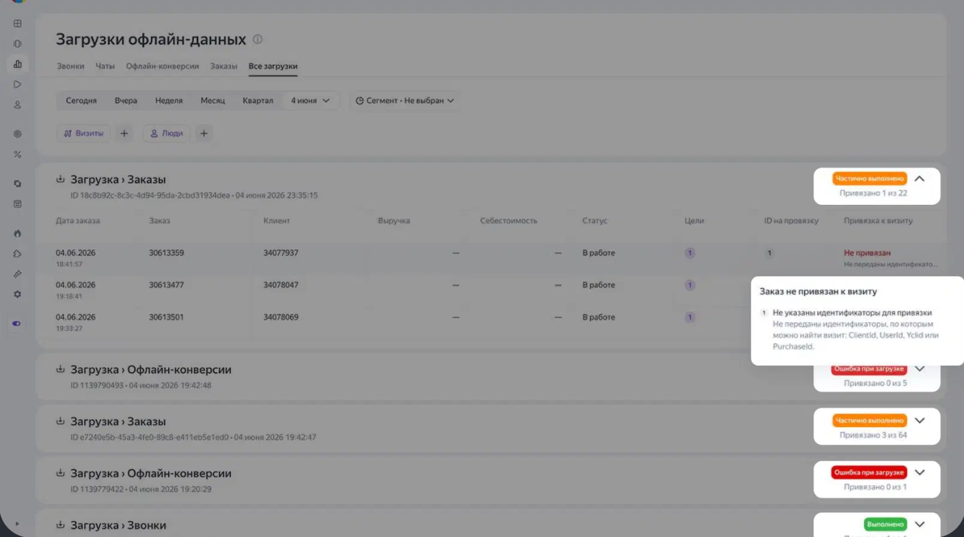Click the Выручка column header
This screenshot has height=537, width=964.
tap(394, 221)
